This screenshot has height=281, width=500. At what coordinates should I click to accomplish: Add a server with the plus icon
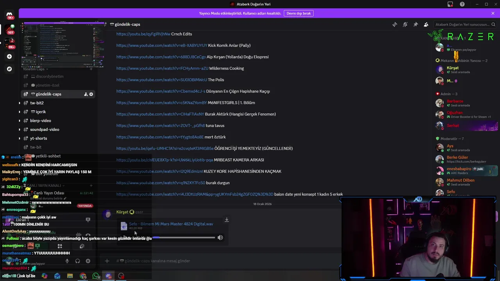click(x=9, y=57)
